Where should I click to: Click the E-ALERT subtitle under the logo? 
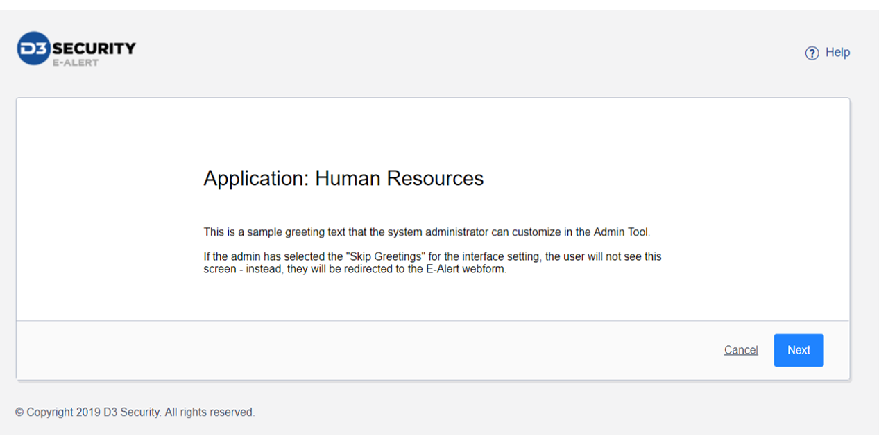pos(76,62)
